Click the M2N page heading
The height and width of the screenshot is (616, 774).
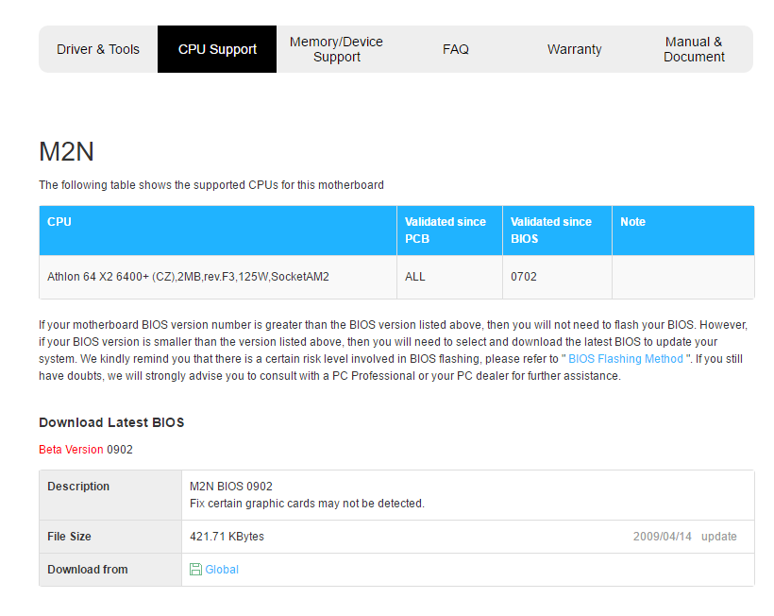pyautogui.click(x=66, y=152)
